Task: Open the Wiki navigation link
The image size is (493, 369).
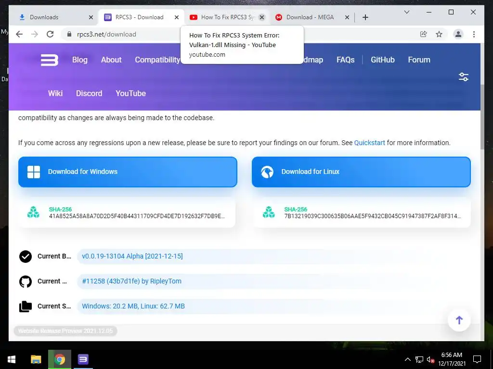Action: tap(55, 93)
